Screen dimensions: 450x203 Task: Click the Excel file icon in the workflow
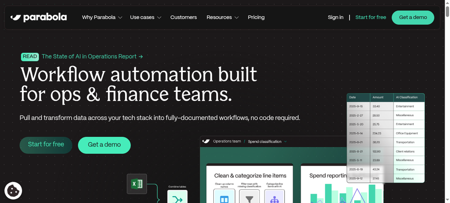137,184
